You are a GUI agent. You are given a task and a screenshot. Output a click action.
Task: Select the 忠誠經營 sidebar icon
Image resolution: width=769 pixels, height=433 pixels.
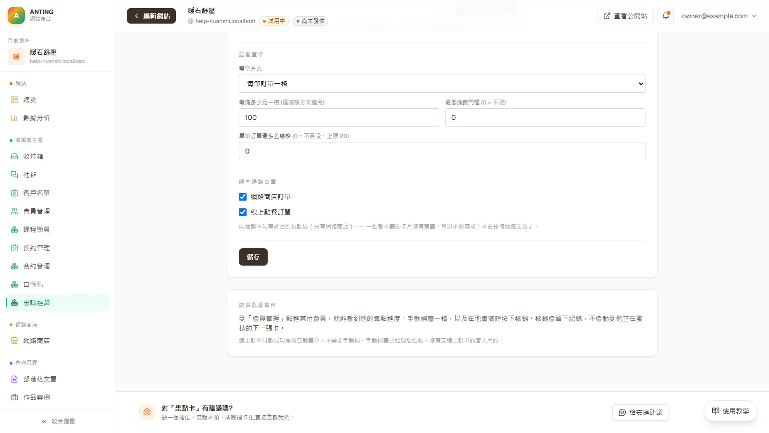pyautogui.click(x=14, y=303)
